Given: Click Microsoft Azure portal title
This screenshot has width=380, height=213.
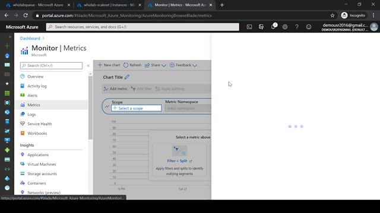Looking at the screenshot, I should 22,27.
